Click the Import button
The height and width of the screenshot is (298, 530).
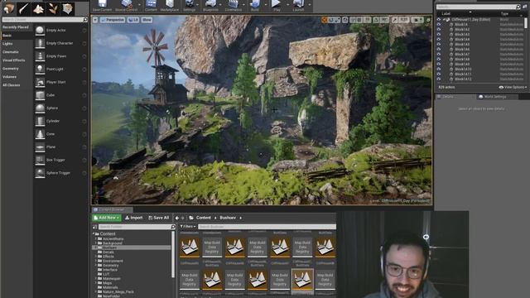click(x=134, y=218)
